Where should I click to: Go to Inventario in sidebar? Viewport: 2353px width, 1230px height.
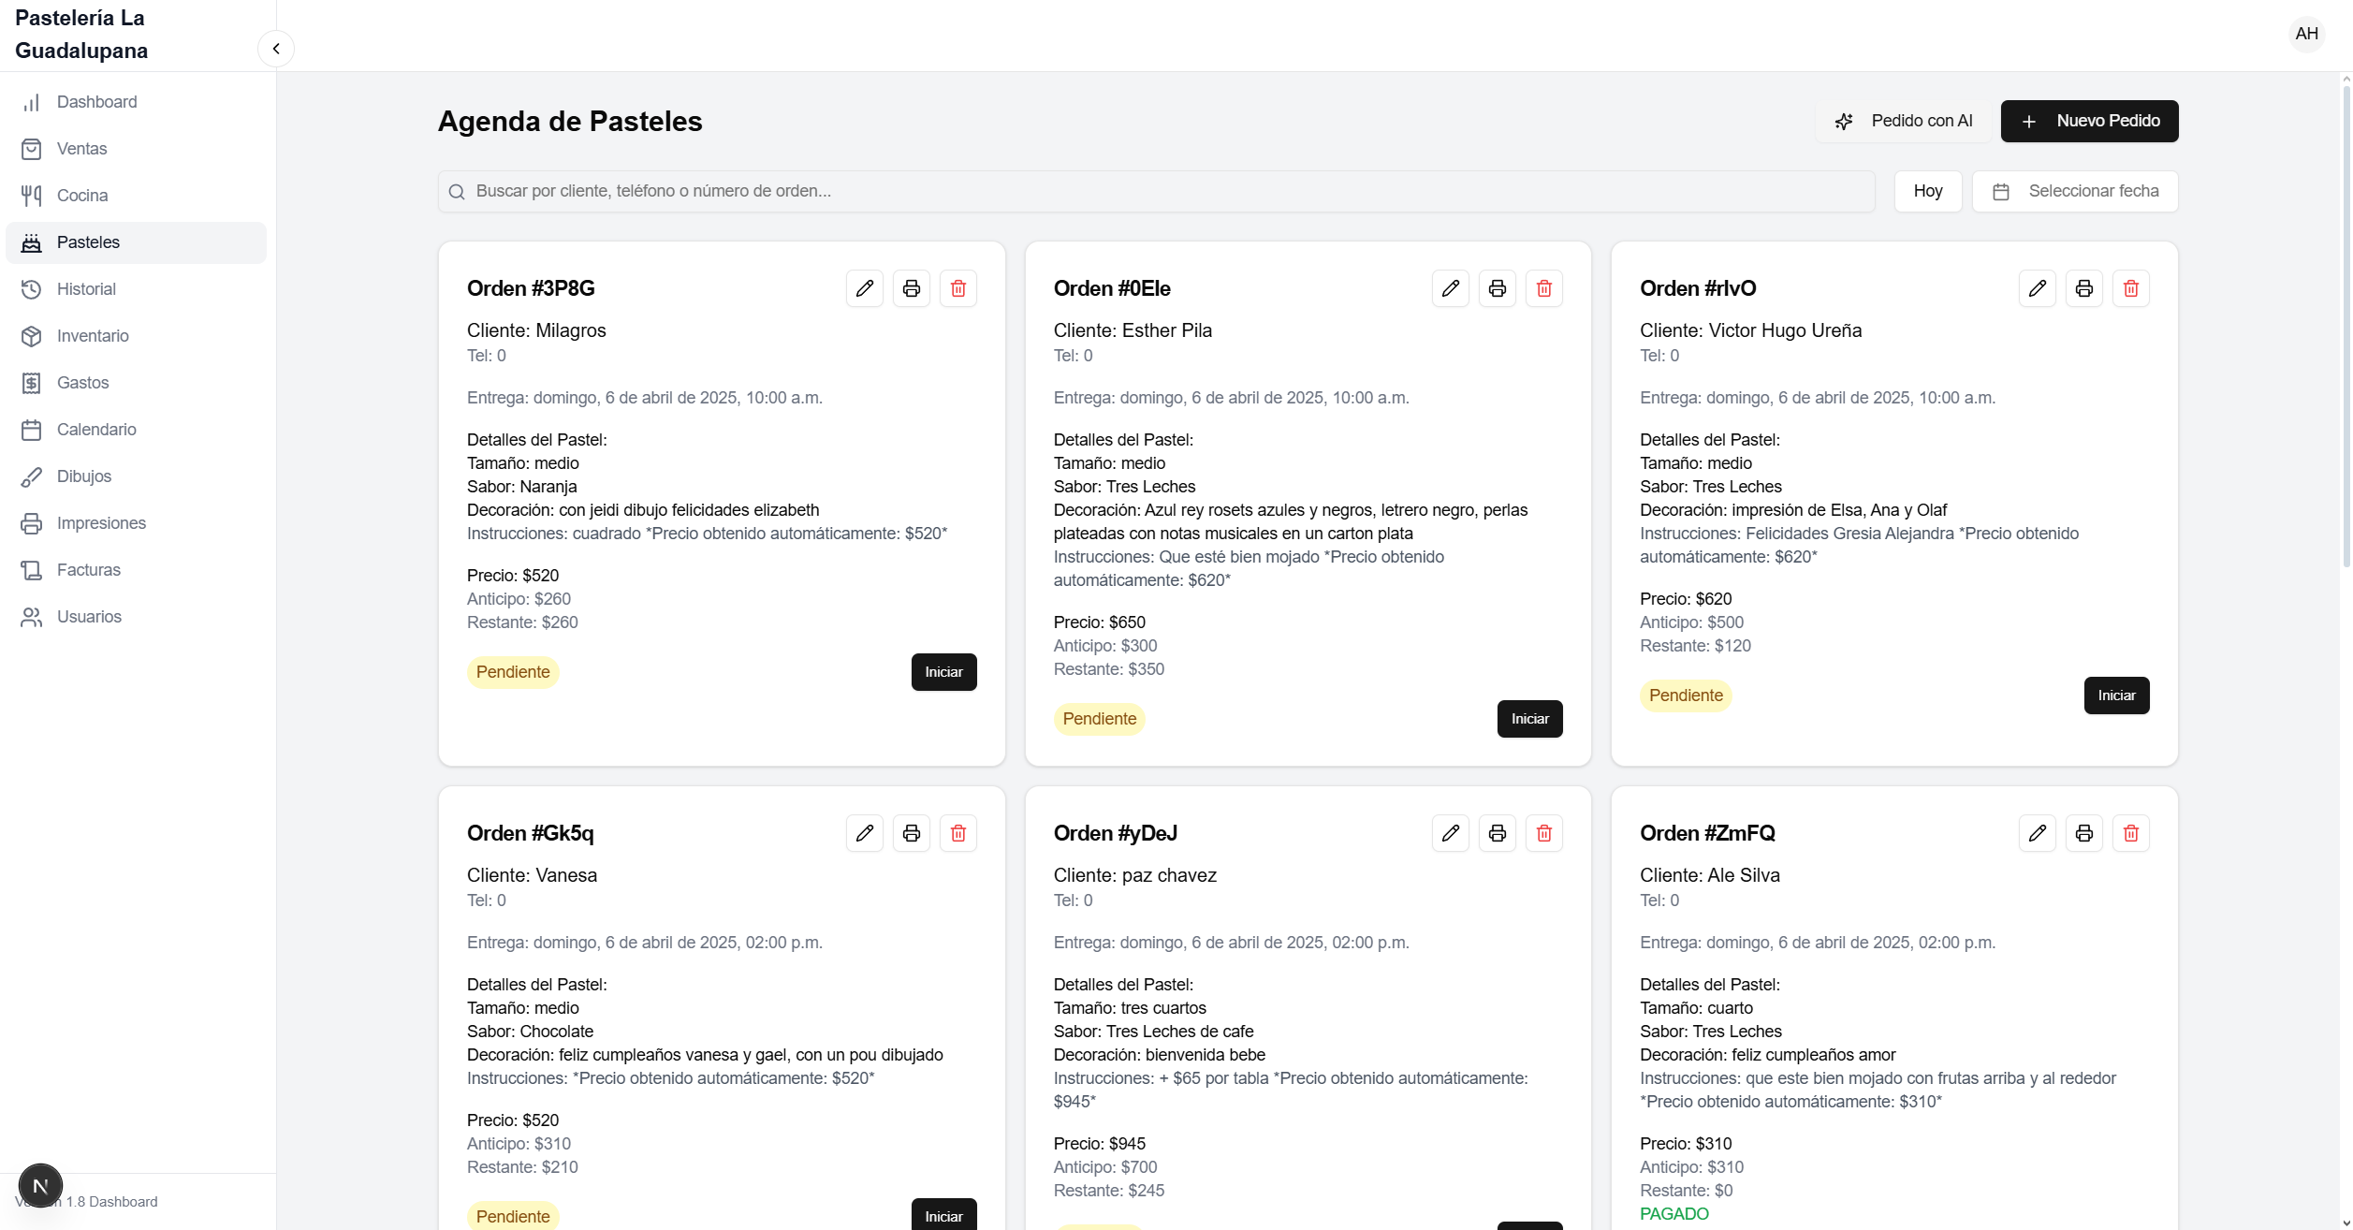(93, 336)
